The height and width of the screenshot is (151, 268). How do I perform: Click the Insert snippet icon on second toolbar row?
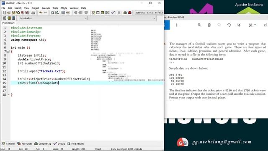tap(5, 18)
